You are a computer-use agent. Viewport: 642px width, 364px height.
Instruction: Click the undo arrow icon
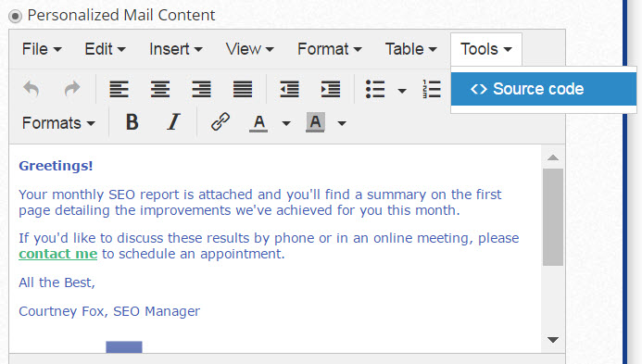31,89
